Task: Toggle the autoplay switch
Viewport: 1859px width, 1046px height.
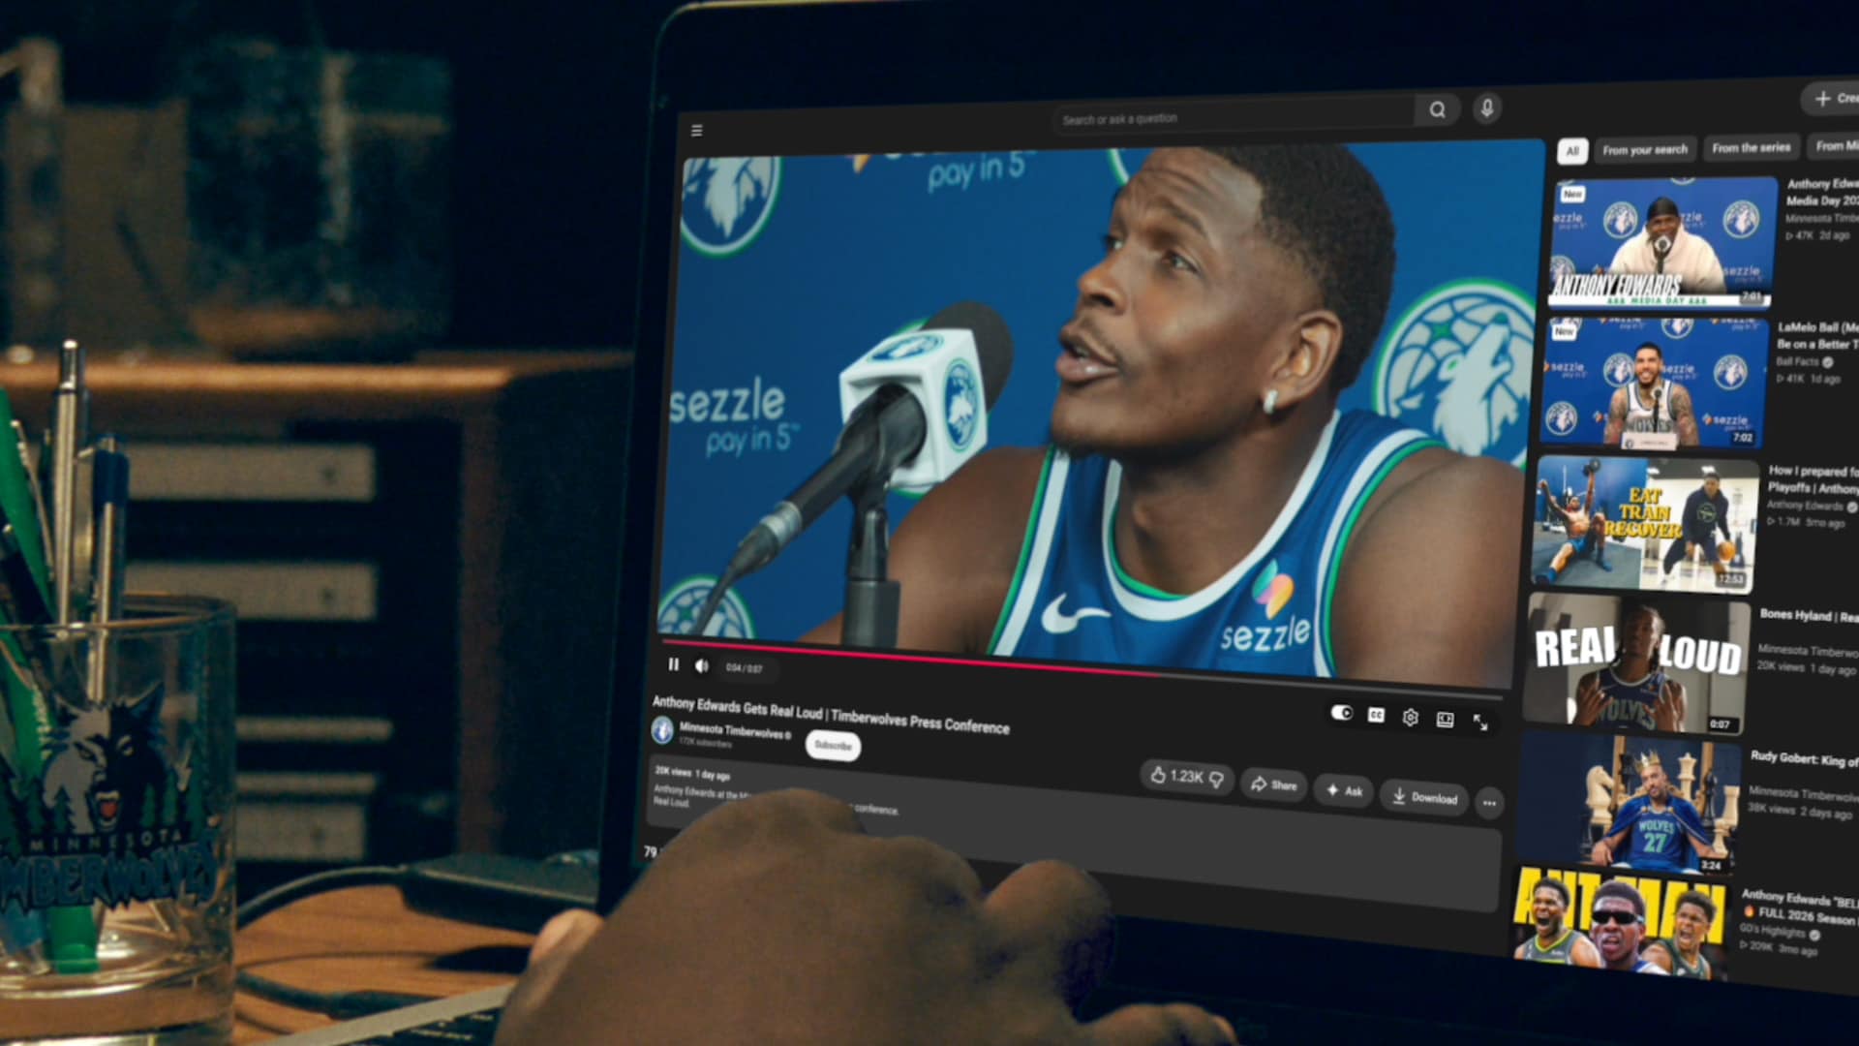Action: [x=1341, y=713]
